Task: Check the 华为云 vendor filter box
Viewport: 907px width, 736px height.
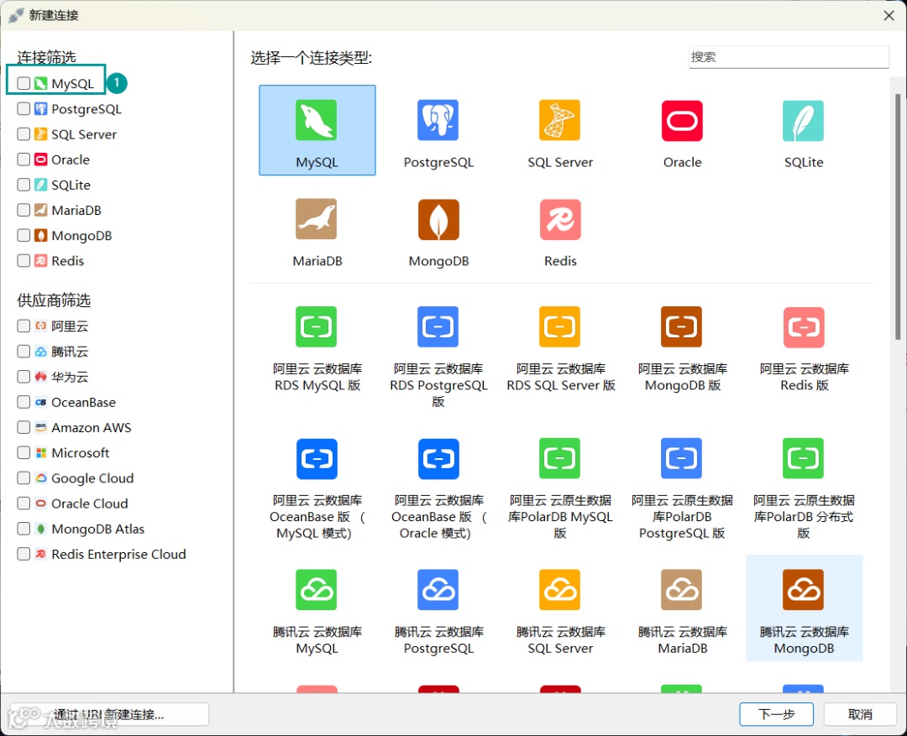Action: (24, 376)
